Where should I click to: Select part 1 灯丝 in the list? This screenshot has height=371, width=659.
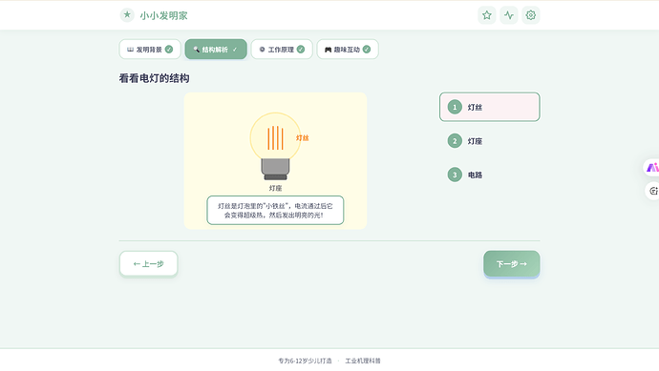click(490, 107)
